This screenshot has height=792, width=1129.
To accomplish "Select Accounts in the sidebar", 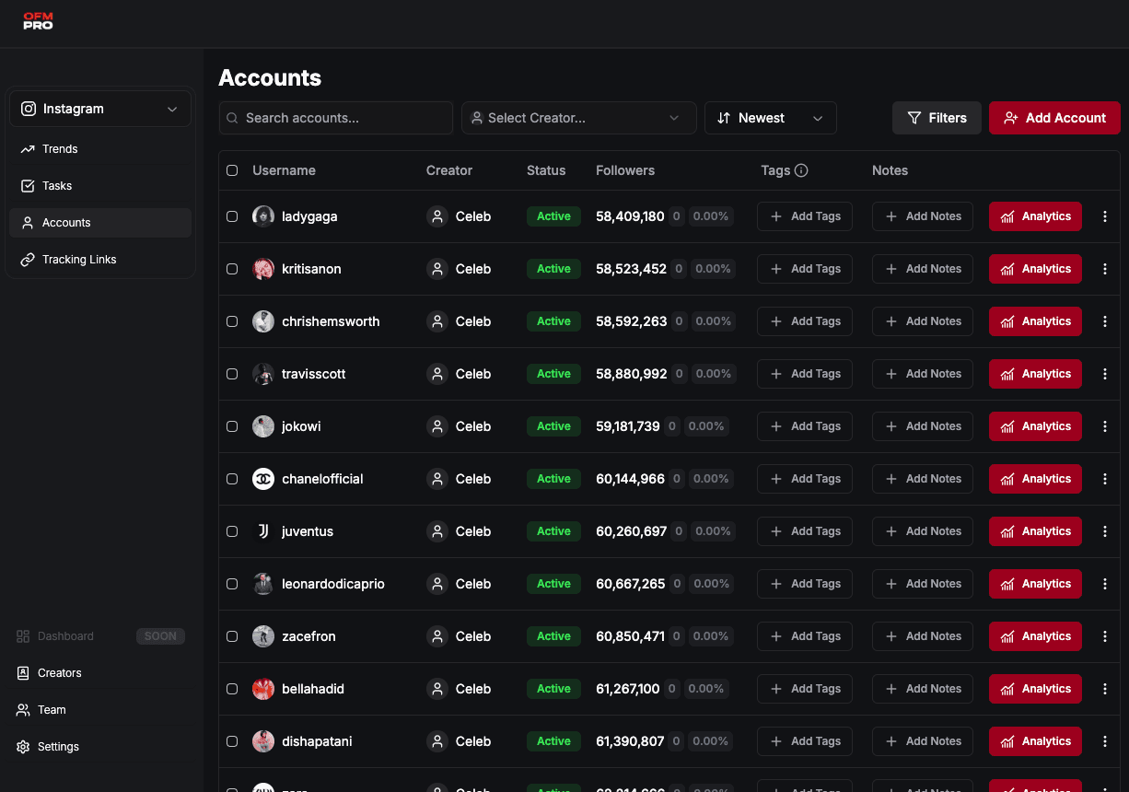I will point(100,223).
